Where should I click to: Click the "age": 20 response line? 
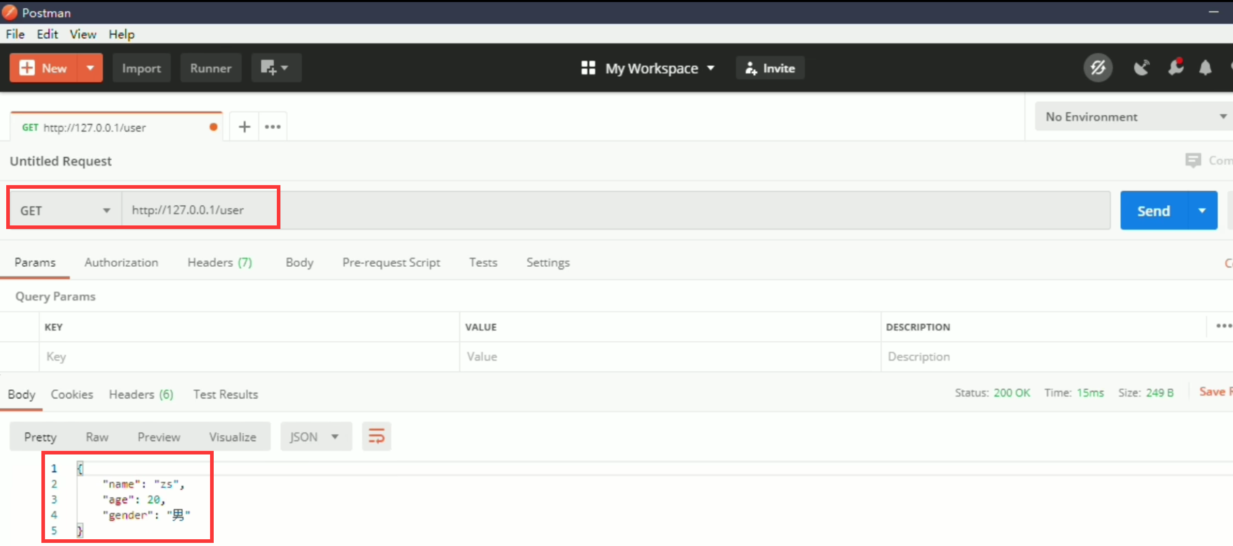click(x=134, y=499)
